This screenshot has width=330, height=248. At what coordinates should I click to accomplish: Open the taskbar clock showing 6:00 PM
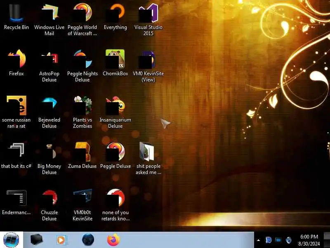(x=309, y=240)
